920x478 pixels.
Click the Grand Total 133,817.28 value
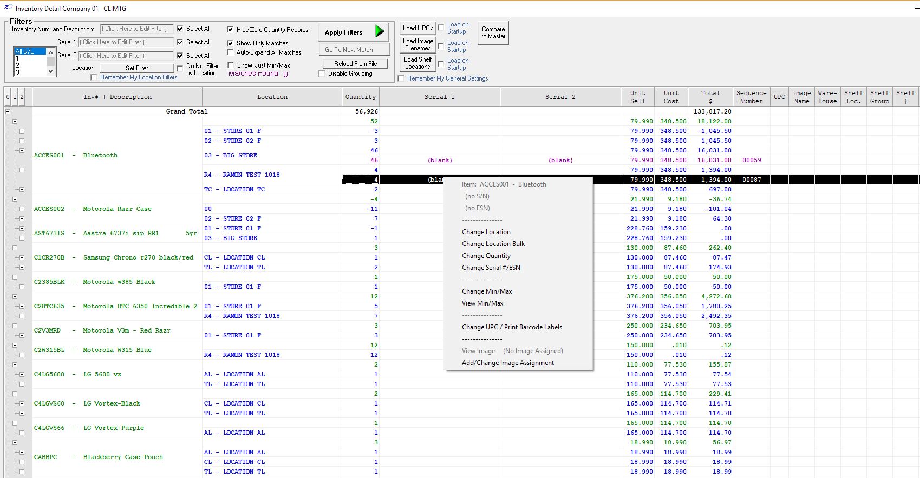(712, 112)
